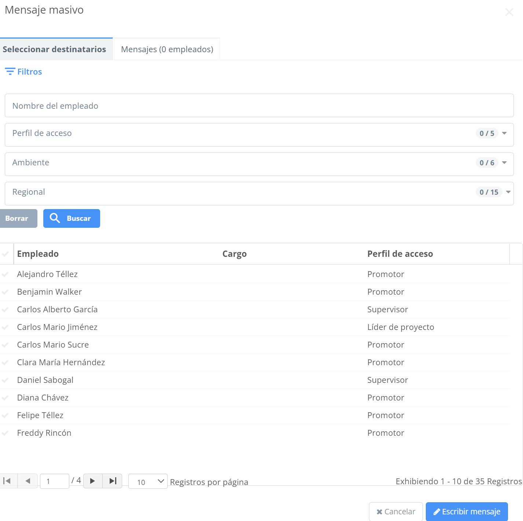The height and width of the screenshot is (521, 523).
Task: Tick the checkmark beside Freddy Rincón
Action: coord(6,433)
